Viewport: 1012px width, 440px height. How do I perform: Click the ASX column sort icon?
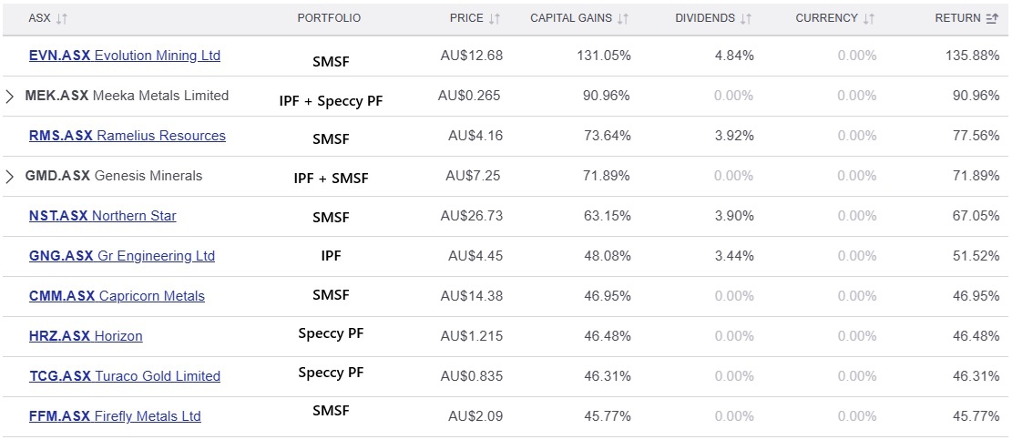pos(62,18)
